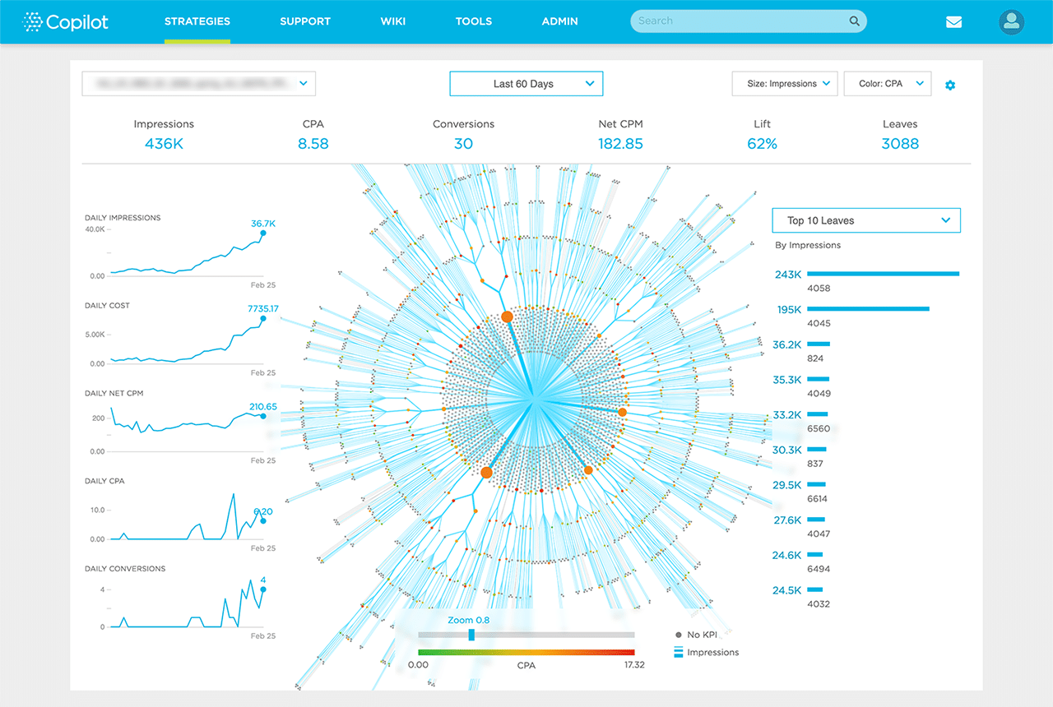Image resolution: width=1053 pixels, height=707 pixels.
Task: Click the Zoom 0.8 label
Action: pos(467,620)
